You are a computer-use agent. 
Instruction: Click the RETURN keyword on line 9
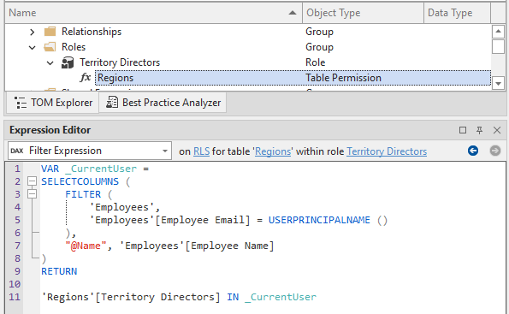pos(59,271)
